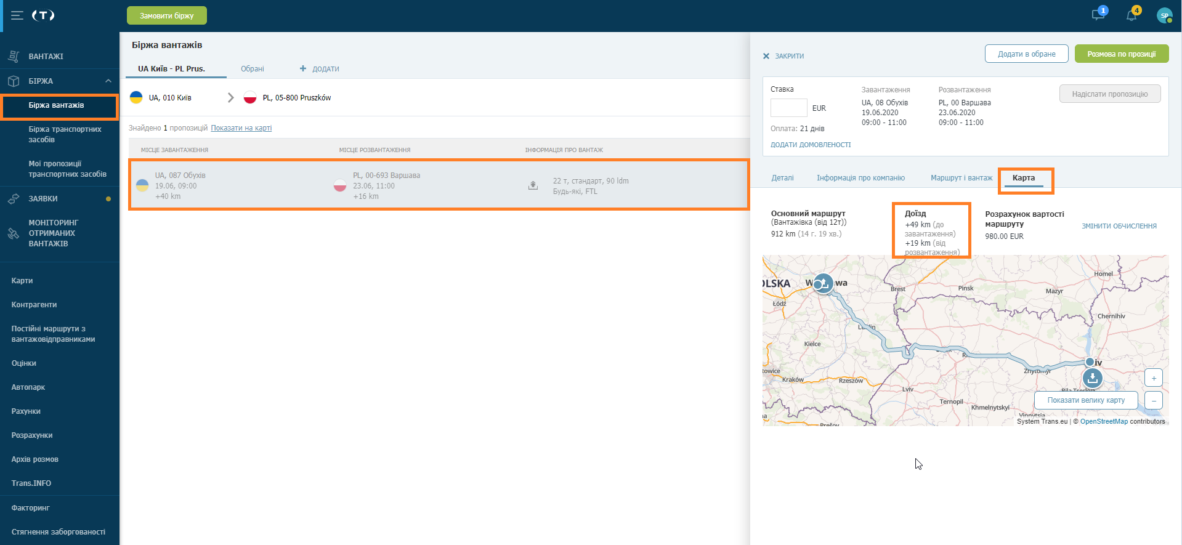Viewport: 1182px width, 545px height.
Task: Click the Заявки sidebar icon
Action: click(x=14, y=199)
